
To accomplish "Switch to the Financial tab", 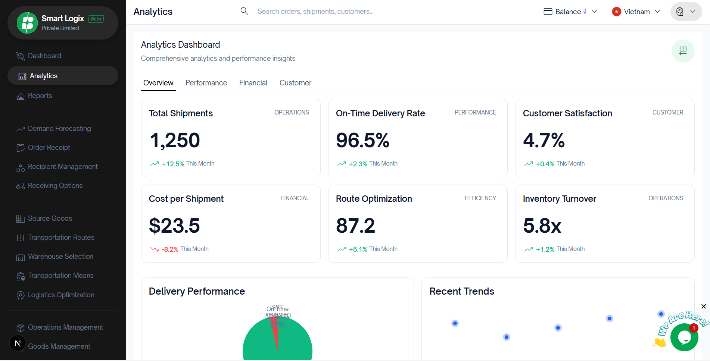I will (x=253, y=83).
